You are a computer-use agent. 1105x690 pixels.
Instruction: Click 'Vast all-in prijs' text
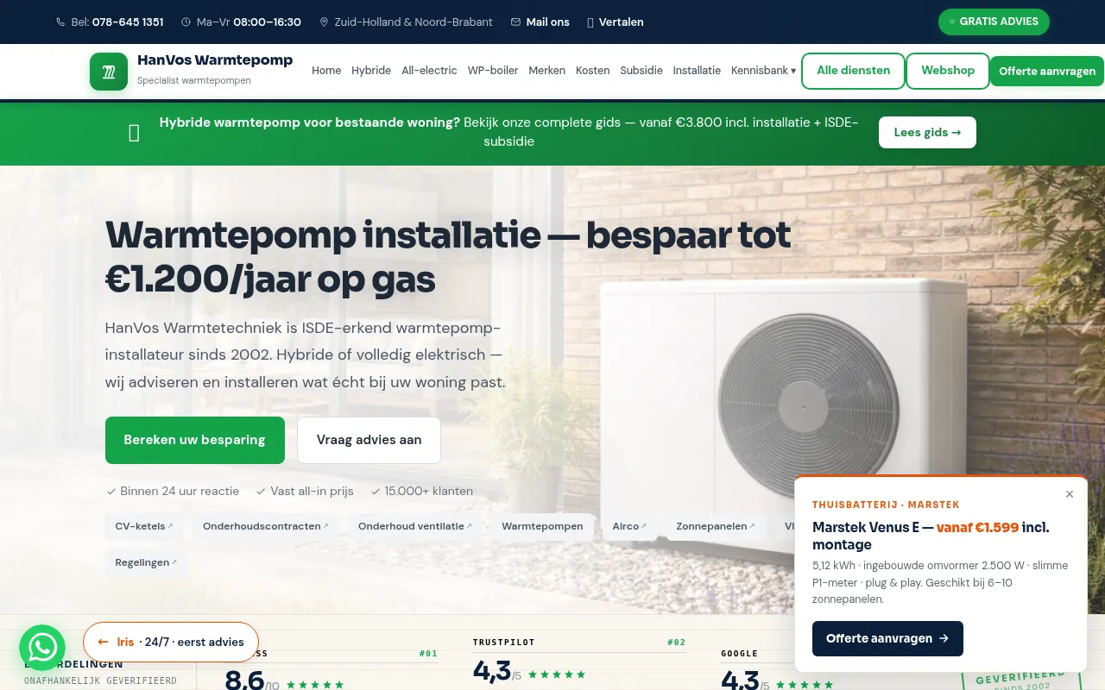point(312,491)
